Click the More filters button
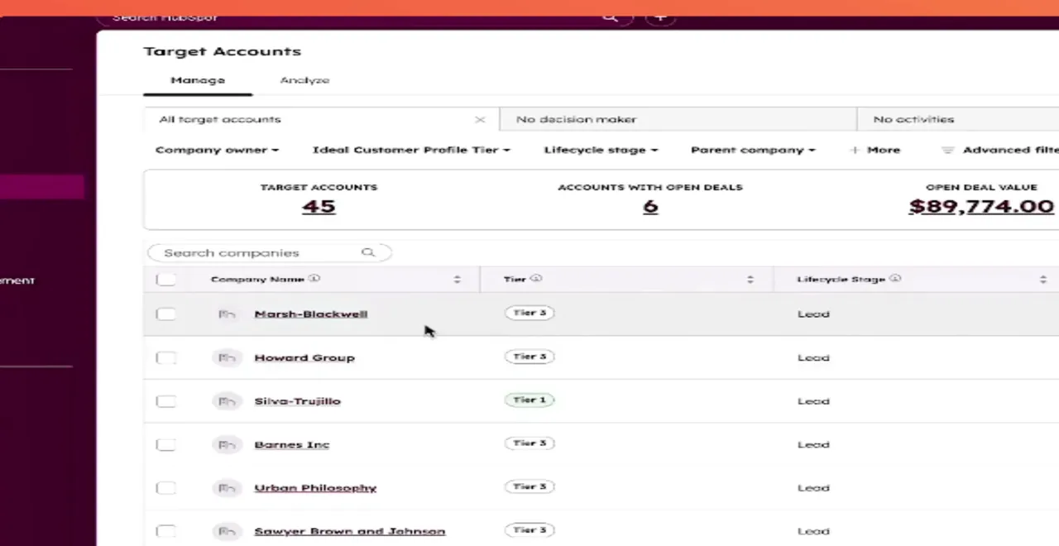 coord(875,151)
